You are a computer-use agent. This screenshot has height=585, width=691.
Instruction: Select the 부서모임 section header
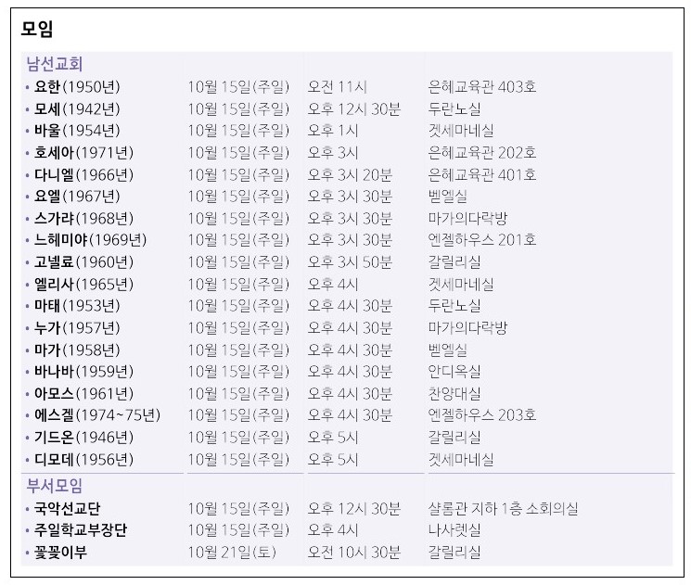click(x=55, y=485)
